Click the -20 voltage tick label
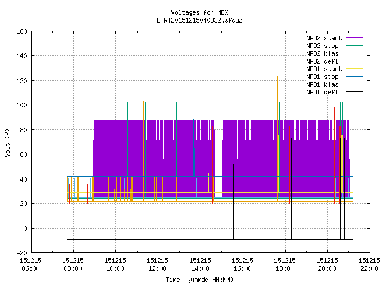Viewport: 381px width, 285px height. pos(21,253)
